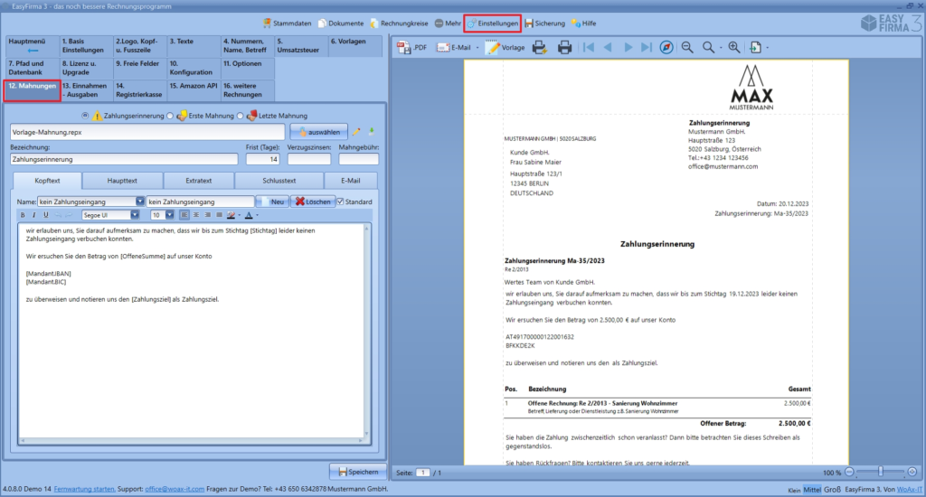Select the Erste Mahnung radio button
Screen dimensions: 926x497
coord(170,116)
